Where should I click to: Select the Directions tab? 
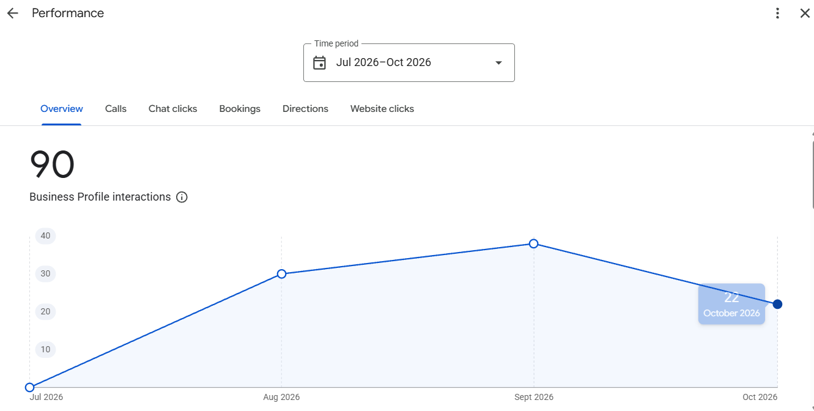coord(305,109)
